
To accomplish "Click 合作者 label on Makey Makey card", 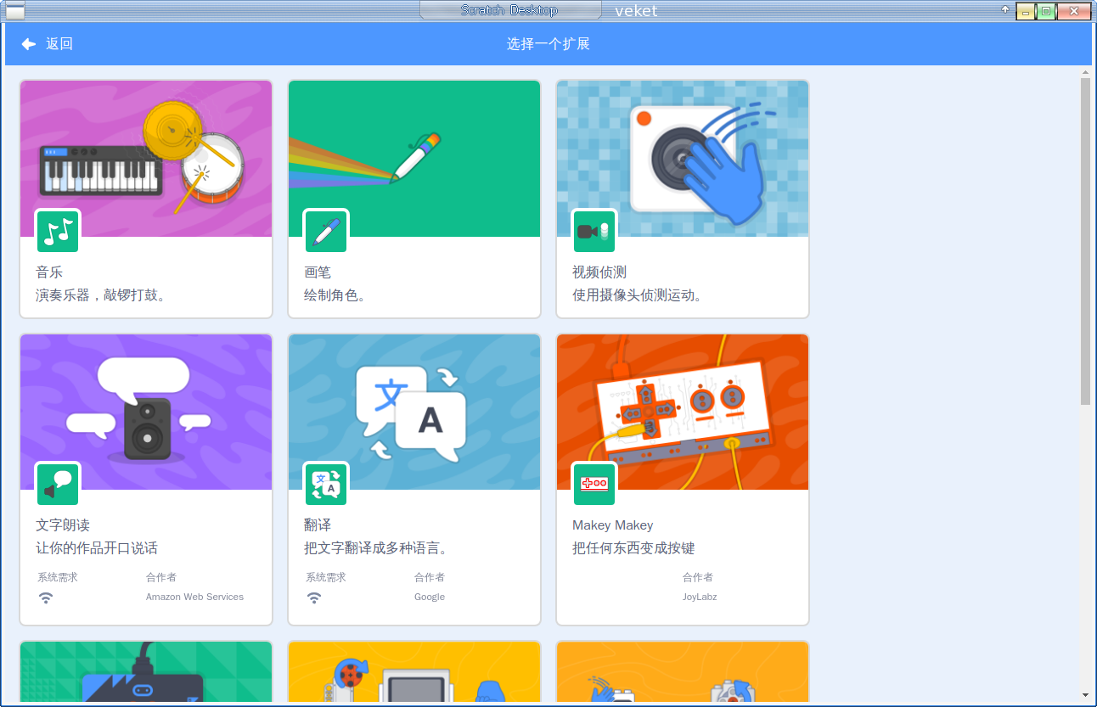I will (x=698, y=577).
